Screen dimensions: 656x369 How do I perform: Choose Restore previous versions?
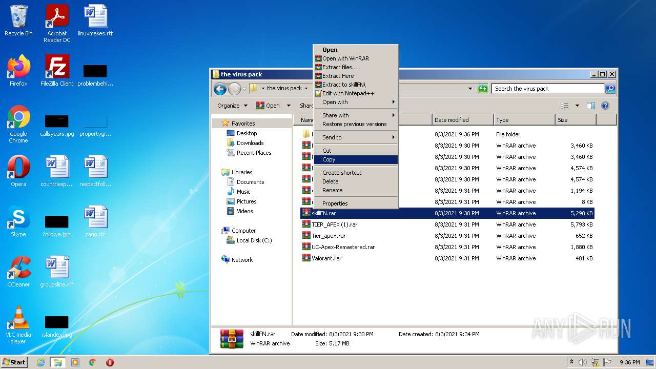pyautogui.click(x=356, y=124)
